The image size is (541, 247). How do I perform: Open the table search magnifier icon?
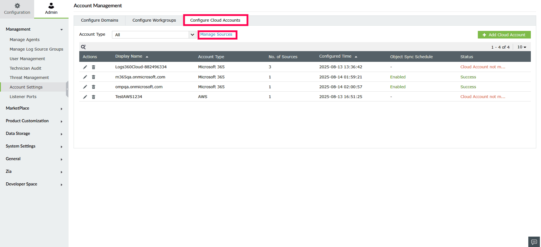point(83,47)
